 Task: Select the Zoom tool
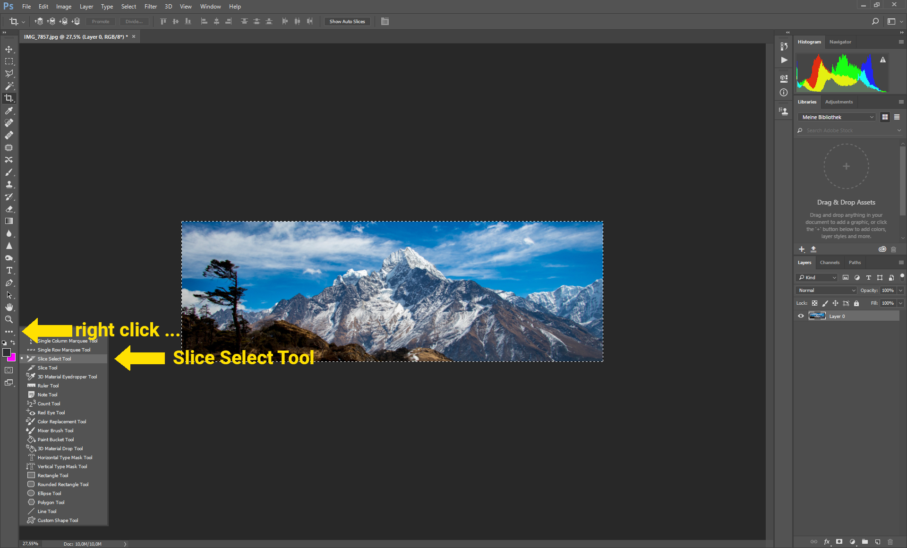(9, 319)
